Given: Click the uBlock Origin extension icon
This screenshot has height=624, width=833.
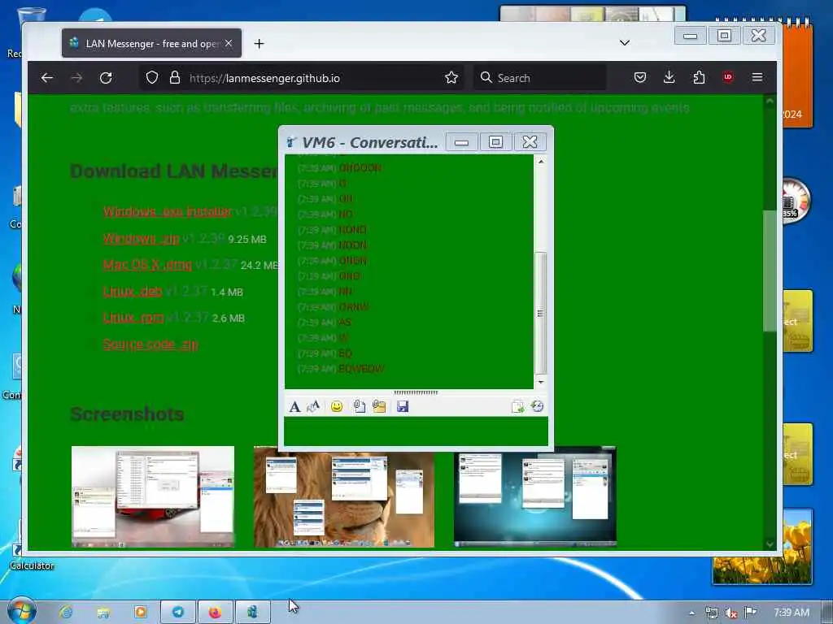Looking at the screenshot, I should [x=728, y=77].
